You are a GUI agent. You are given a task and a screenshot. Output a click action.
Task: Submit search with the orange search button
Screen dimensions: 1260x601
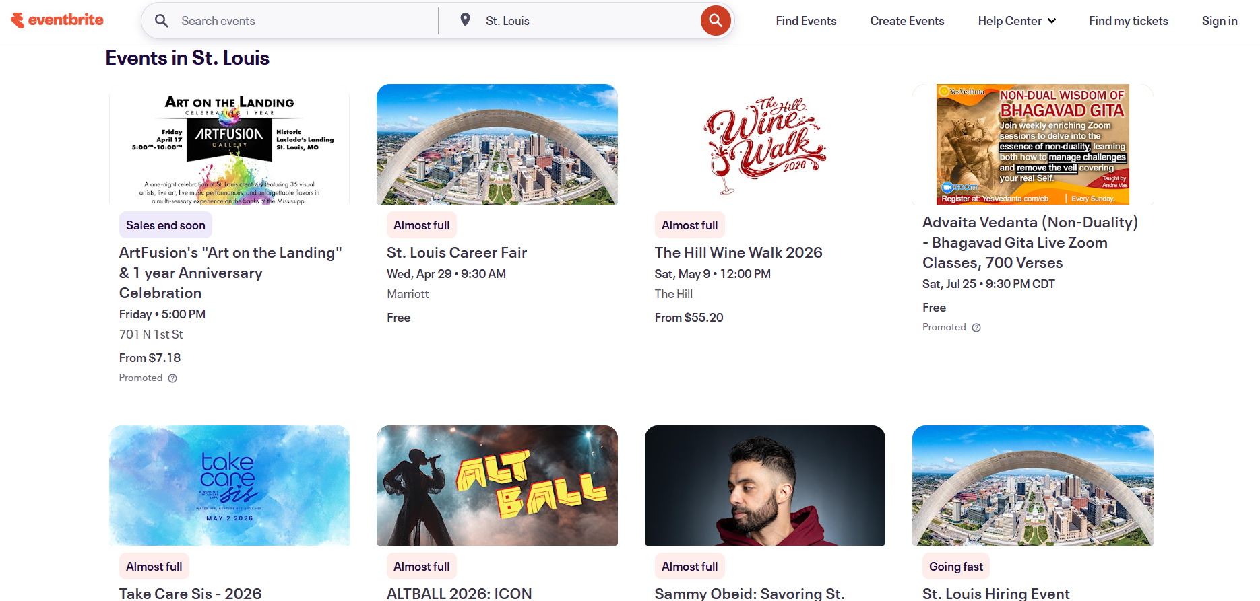click(716, 21)
